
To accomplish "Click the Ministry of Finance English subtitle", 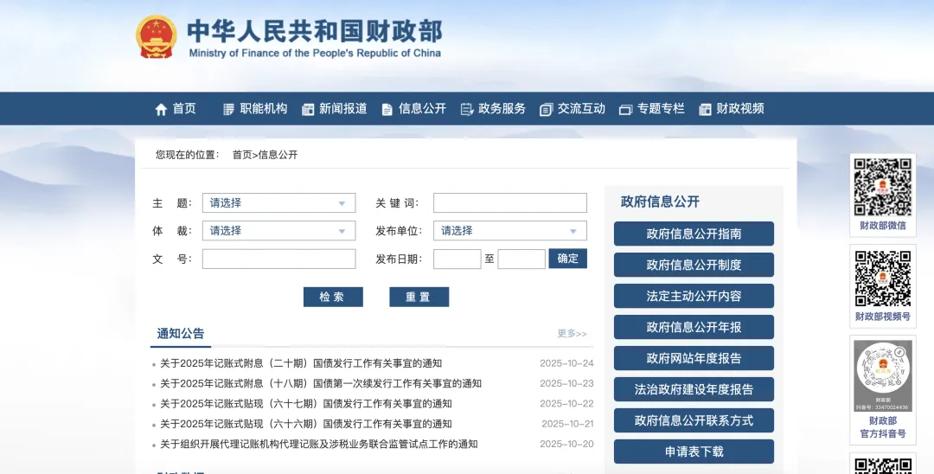I will (x=315, y=53).
